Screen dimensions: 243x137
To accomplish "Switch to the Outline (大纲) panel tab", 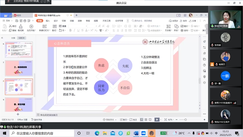I will coord(13,38).
